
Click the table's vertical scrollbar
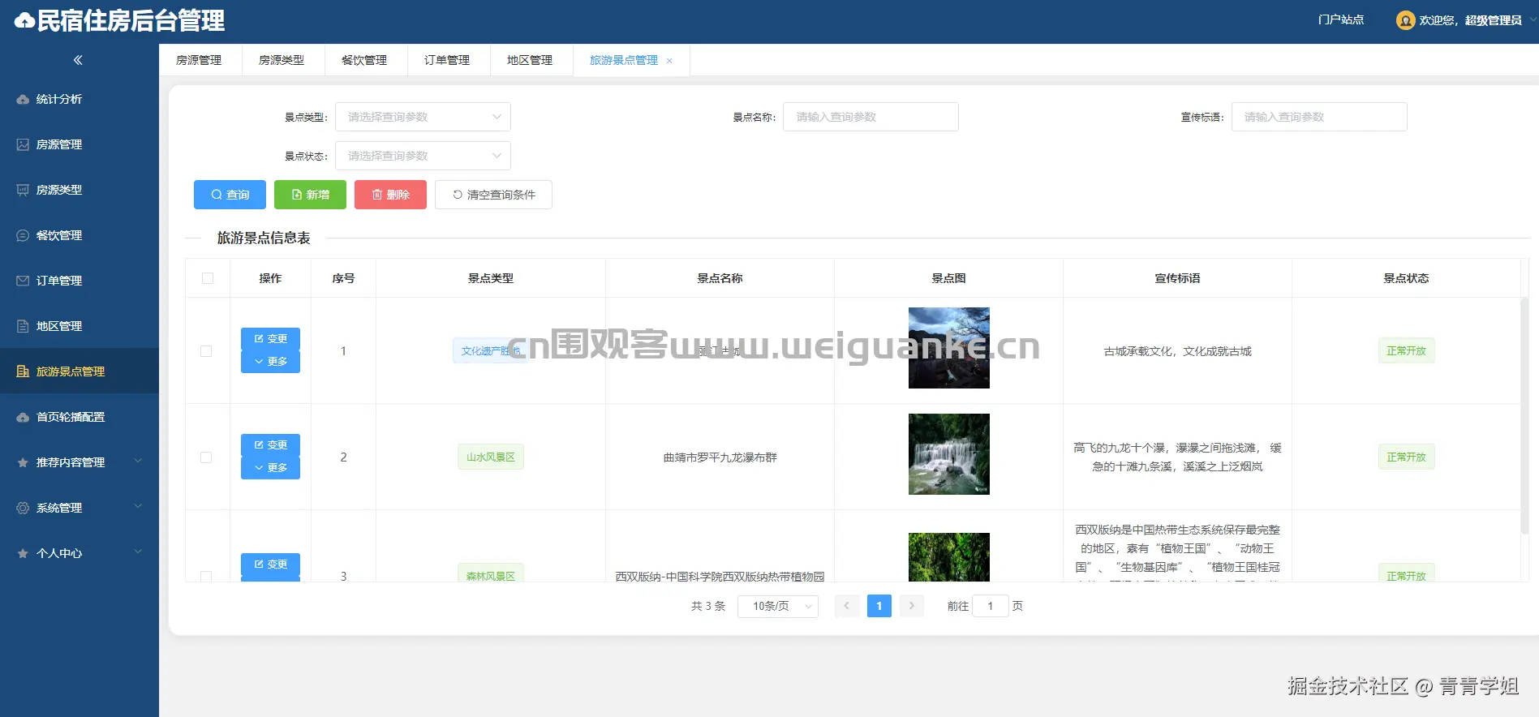tap(1524, 415)
